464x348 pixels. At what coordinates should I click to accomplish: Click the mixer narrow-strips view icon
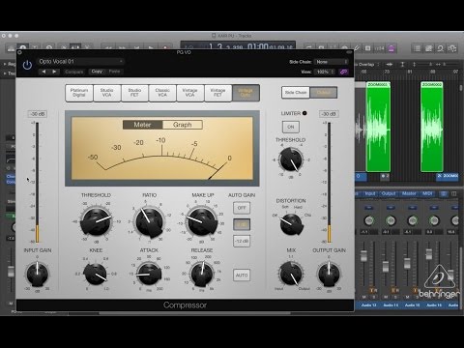pos(444,193)
